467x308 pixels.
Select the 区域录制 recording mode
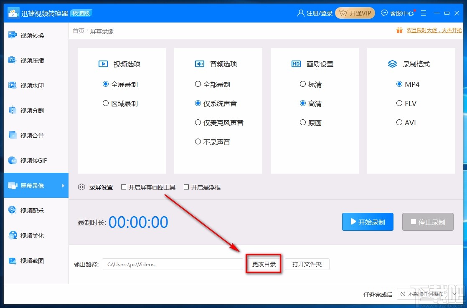[106, 103]
